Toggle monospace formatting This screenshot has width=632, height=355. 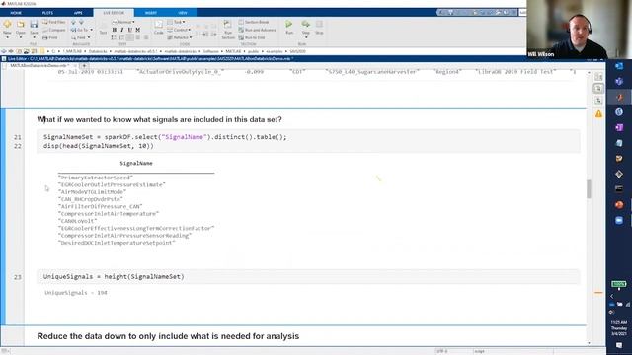(x=138, y=30)
